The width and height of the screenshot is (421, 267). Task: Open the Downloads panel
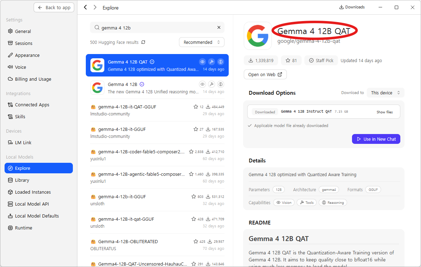(x=352, y=7)
